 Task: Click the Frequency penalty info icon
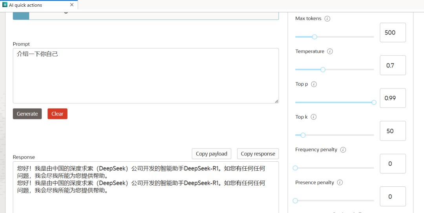pos(343,150)
